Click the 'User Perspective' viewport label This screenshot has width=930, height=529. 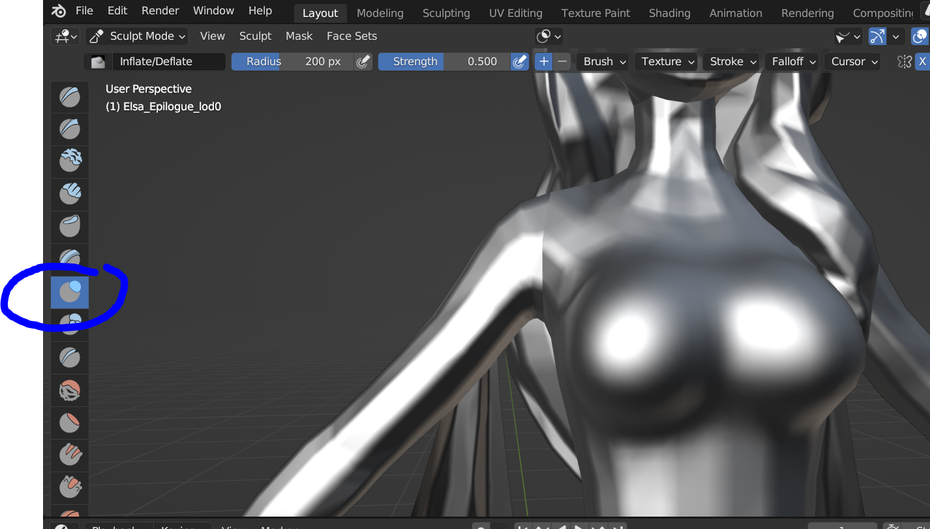tap(149, 89)
